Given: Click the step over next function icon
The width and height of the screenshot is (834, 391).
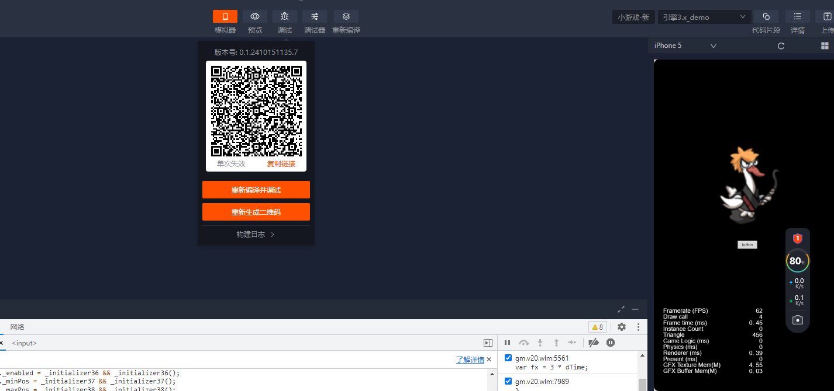Looking at the screenshot, I should click(524, 343).
